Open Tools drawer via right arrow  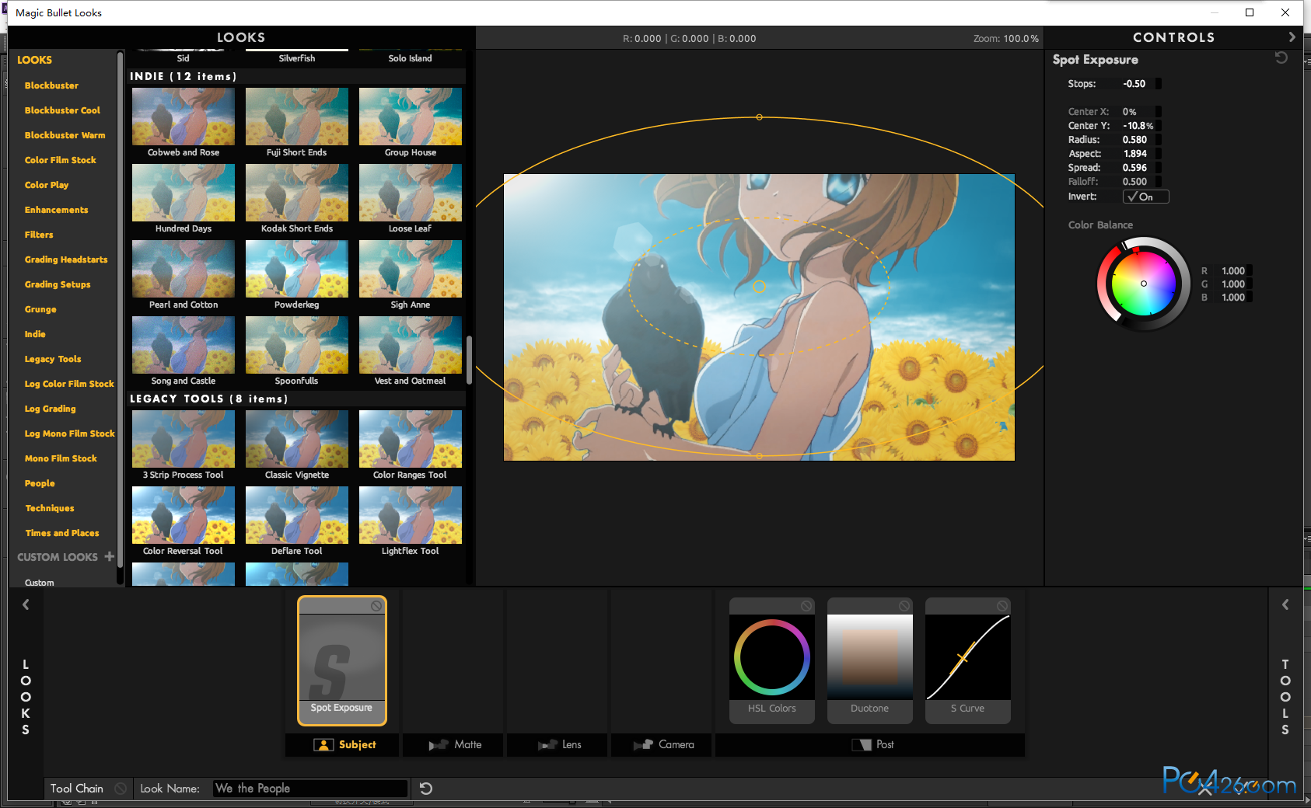(1285, 604)
